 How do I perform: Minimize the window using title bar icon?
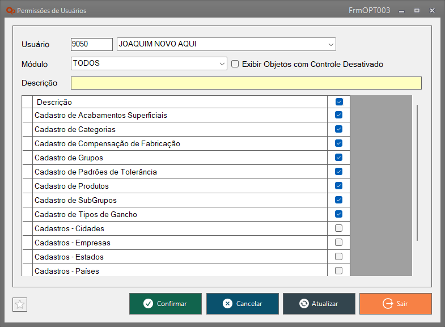[401, 11]
